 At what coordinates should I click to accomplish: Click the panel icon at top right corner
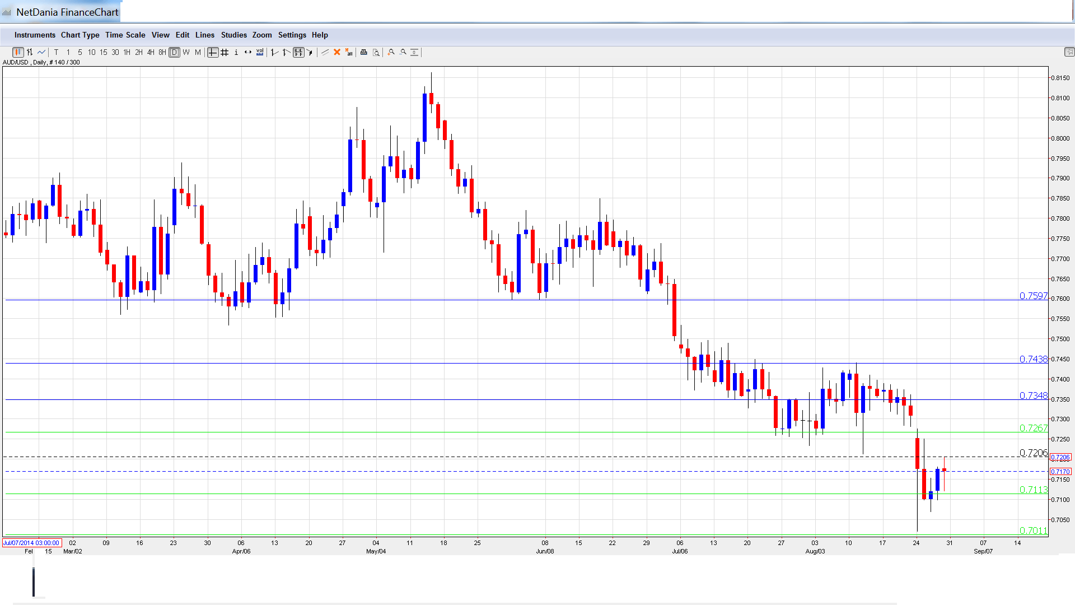pyautogui.click(x=1069, y=52)
